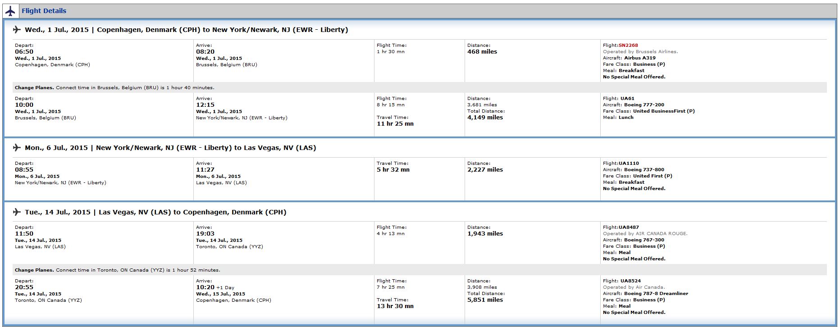The height and width of the screenshot is (327, 840).
Task: Select the UA1110 flight number
Action: pyautogui.click(x=629, y=163)
